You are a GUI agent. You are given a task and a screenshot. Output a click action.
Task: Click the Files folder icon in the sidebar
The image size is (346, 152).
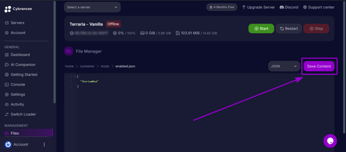7,133
